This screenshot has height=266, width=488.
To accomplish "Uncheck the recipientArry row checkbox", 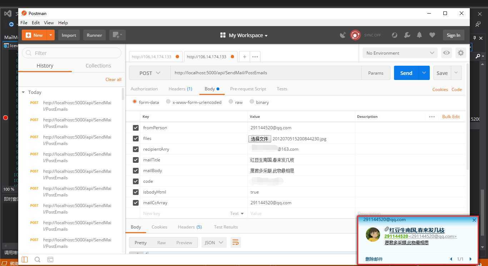I will pos(135,149).
